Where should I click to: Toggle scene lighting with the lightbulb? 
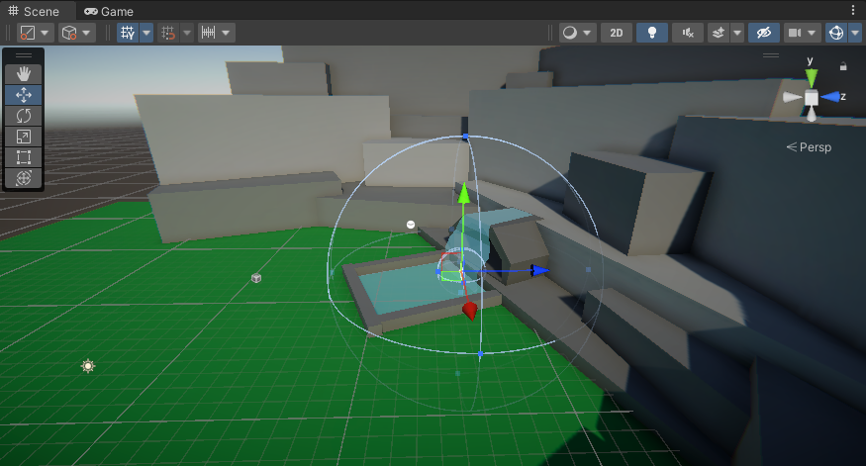pyautogui.click(x=651, y=33)
